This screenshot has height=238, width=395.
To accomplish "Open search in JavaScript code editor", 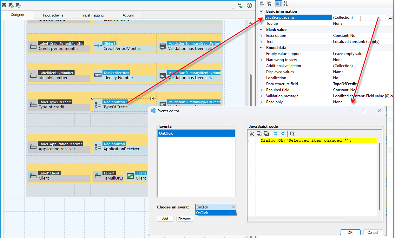I will click(292, 134).
